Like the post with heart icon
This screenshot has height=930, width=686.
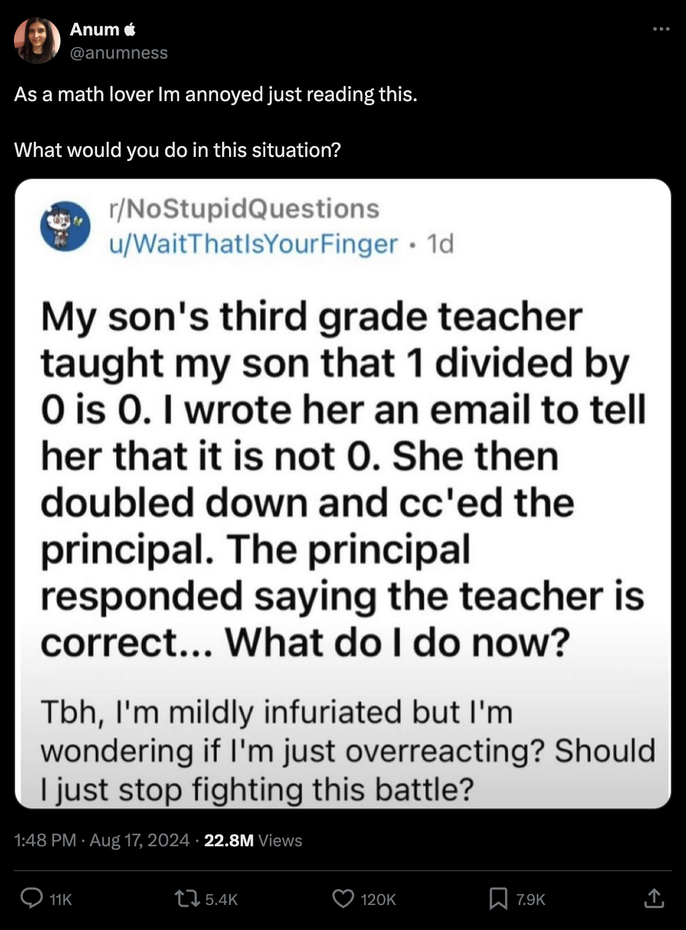pos(343,899)
